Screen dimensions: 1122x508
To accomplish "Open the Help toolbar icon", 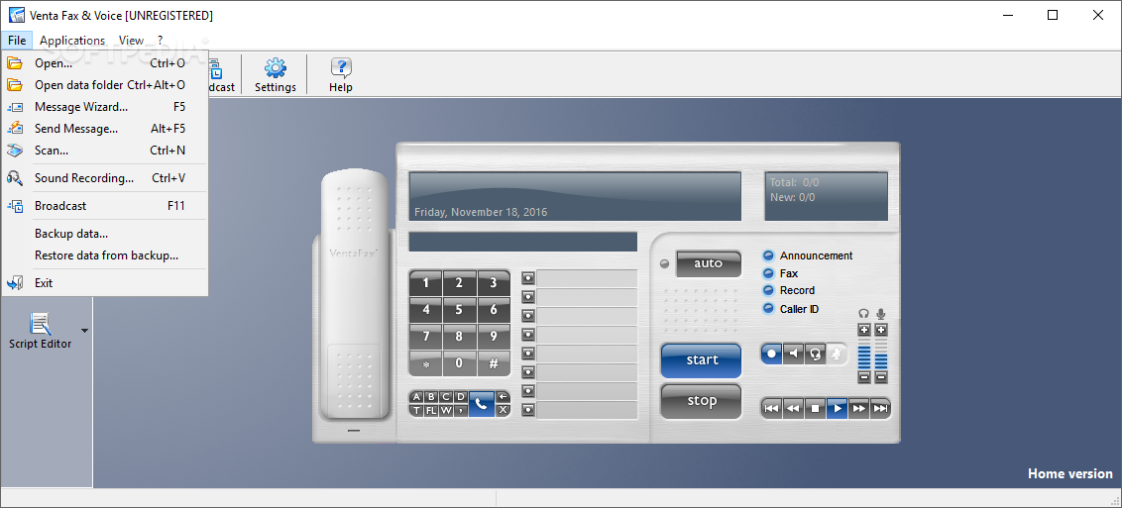I will (341, 75).
